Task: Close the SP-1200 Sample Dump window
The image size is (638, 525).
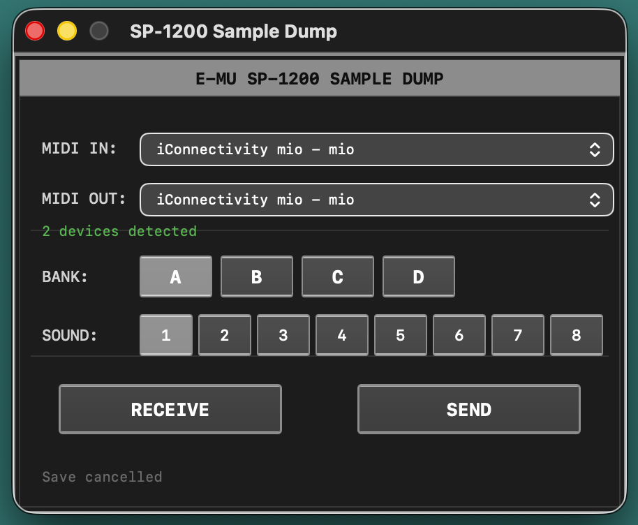Action: 35,31
